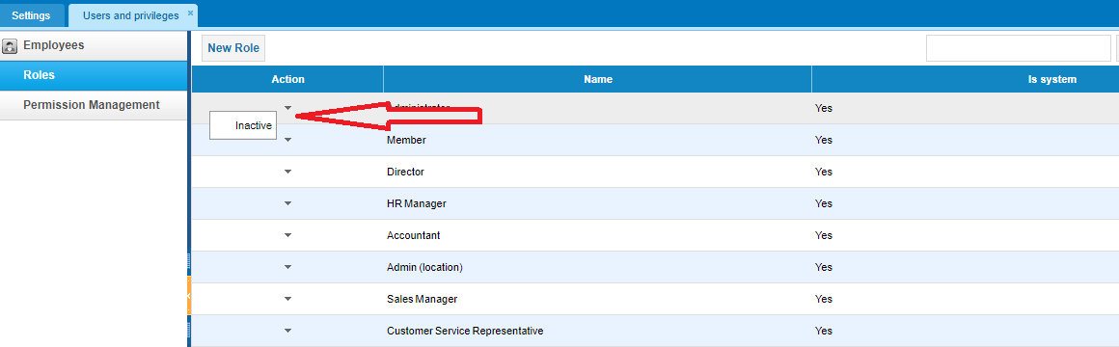
Task: Expand the Member row action arrow
Action: point(287,140)
